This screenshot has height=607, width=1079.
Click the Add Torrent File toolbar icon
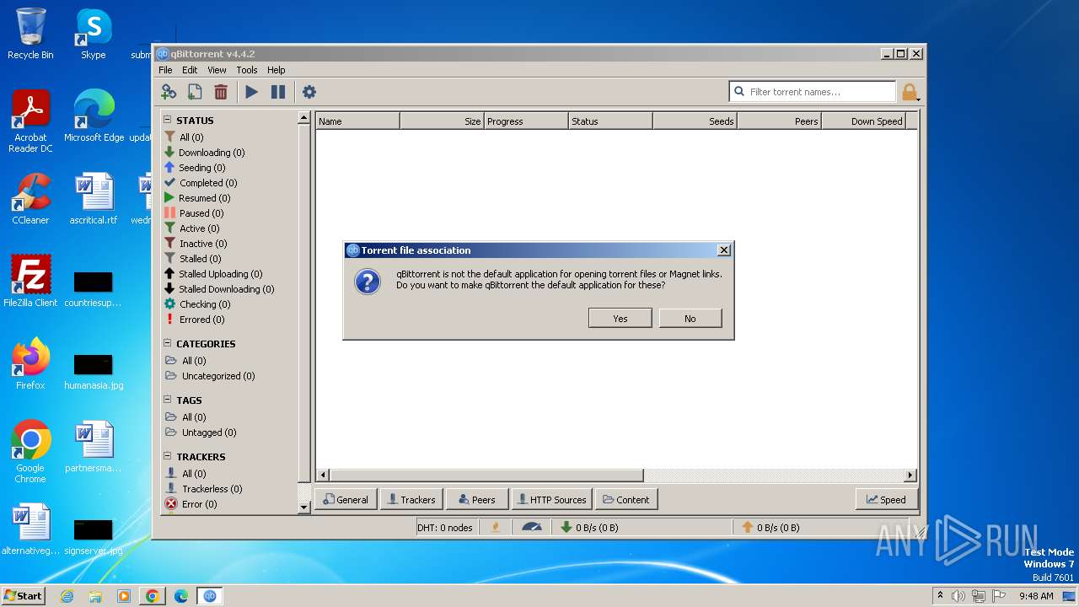coord(195,92)
